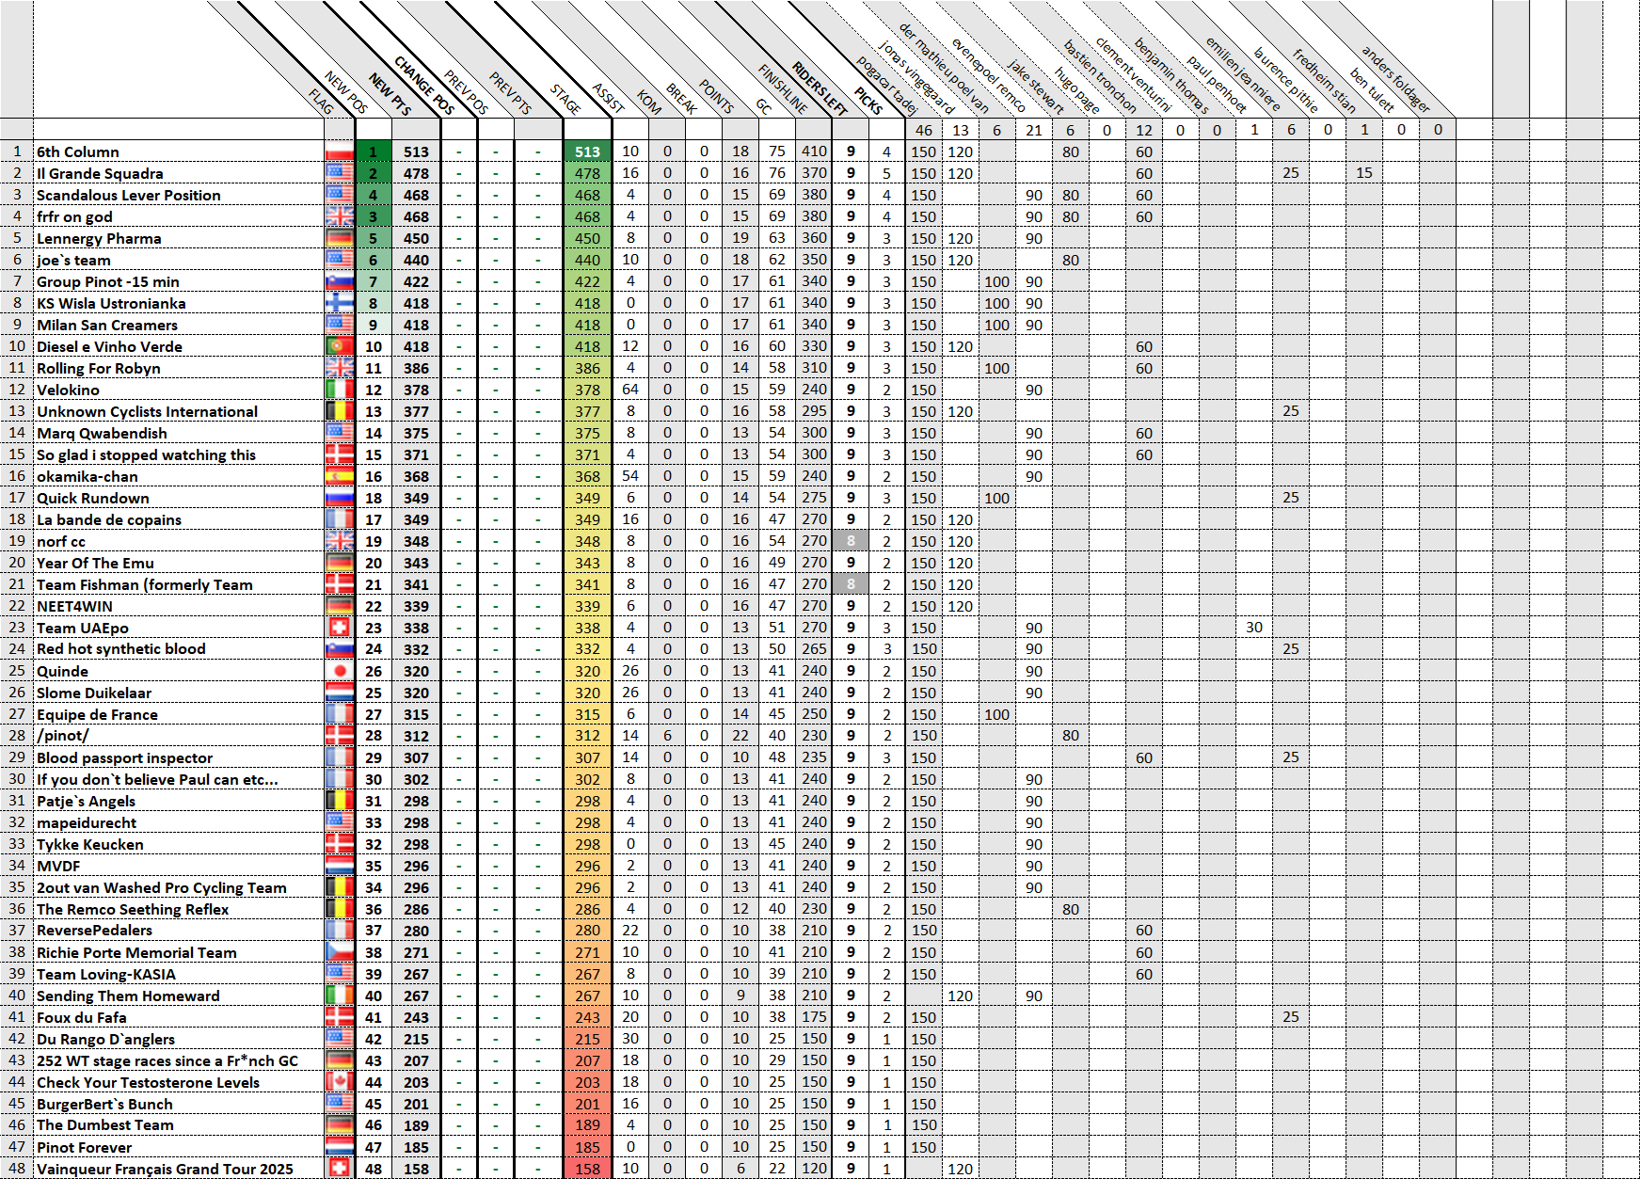
Task: Click the Portugal flag next to Diesel e Vinho Verde
Action: 339,346
